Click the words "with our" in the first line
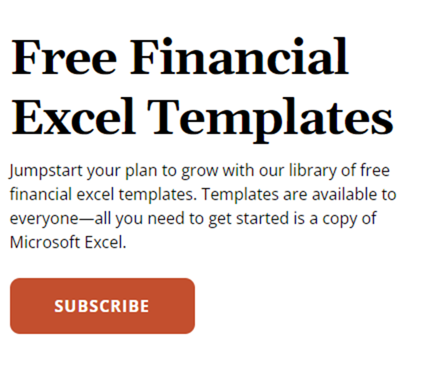The image size is (438, 390). [x=254, y=171]
